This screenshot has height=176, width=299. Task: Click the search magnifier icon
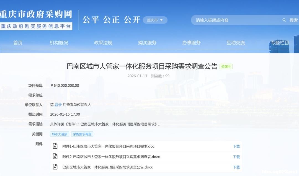284,20
